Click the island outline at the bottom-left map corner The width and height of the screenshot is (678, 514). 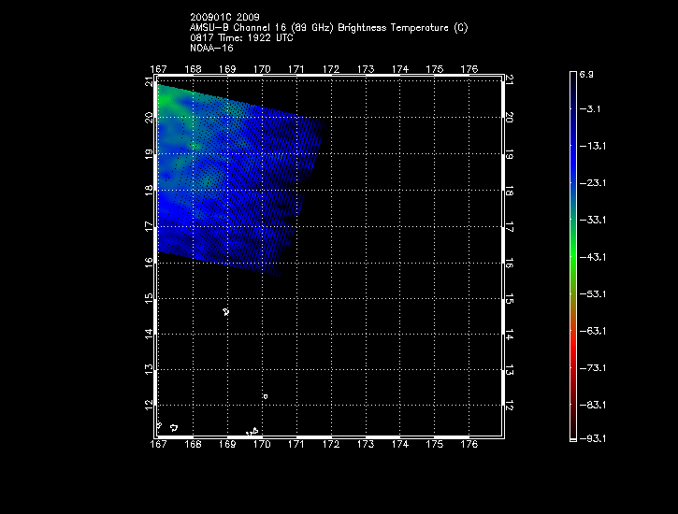160,425
